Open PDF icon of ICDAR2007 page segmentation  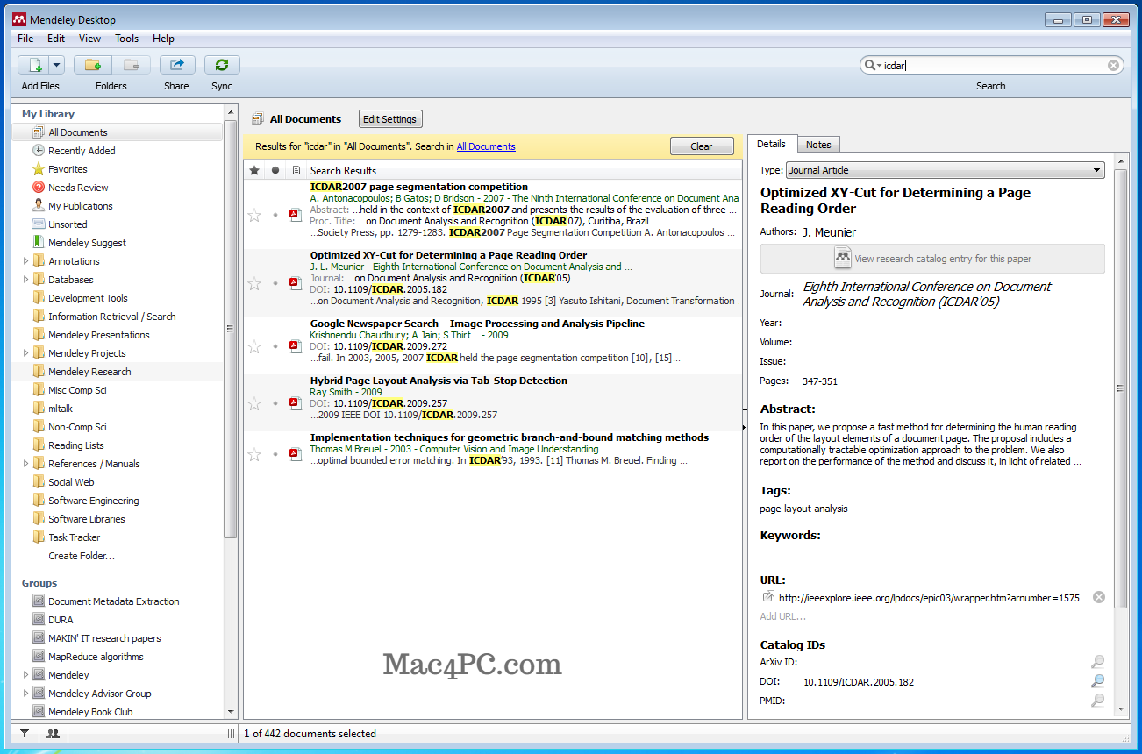(296, 215)
